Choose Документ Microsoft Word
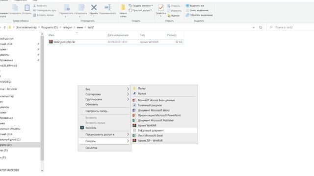Viewport: 314px width, 176px height. pos(164,110)
